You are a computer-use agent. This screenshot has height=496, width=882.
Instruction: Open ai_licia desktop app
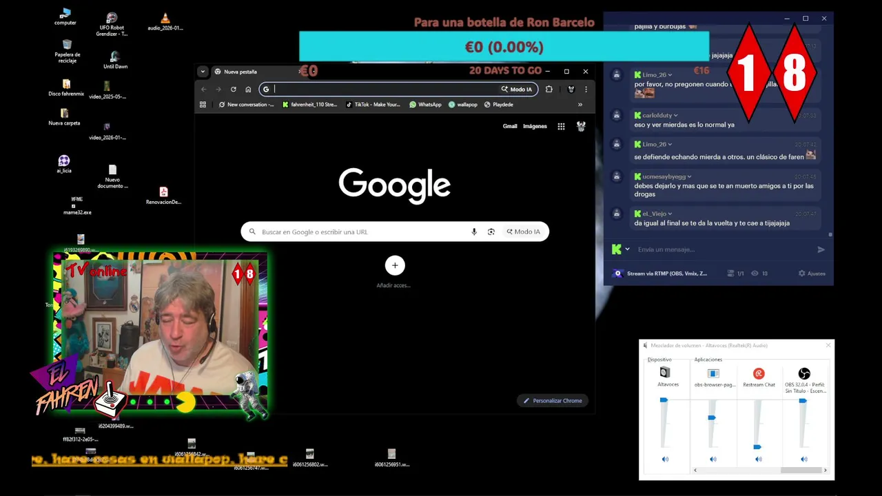coord(64,164)
